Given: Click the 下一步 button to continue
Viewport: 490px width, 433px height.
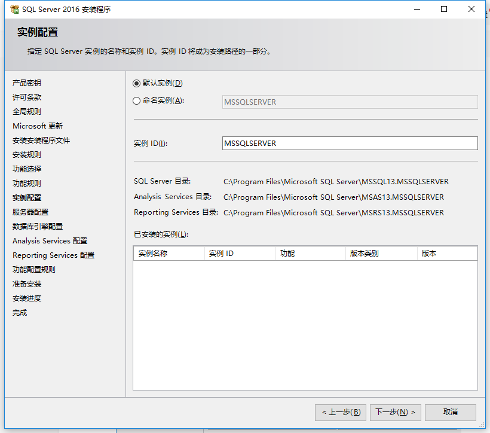Looking at the screenshot, I should [395, 412].
